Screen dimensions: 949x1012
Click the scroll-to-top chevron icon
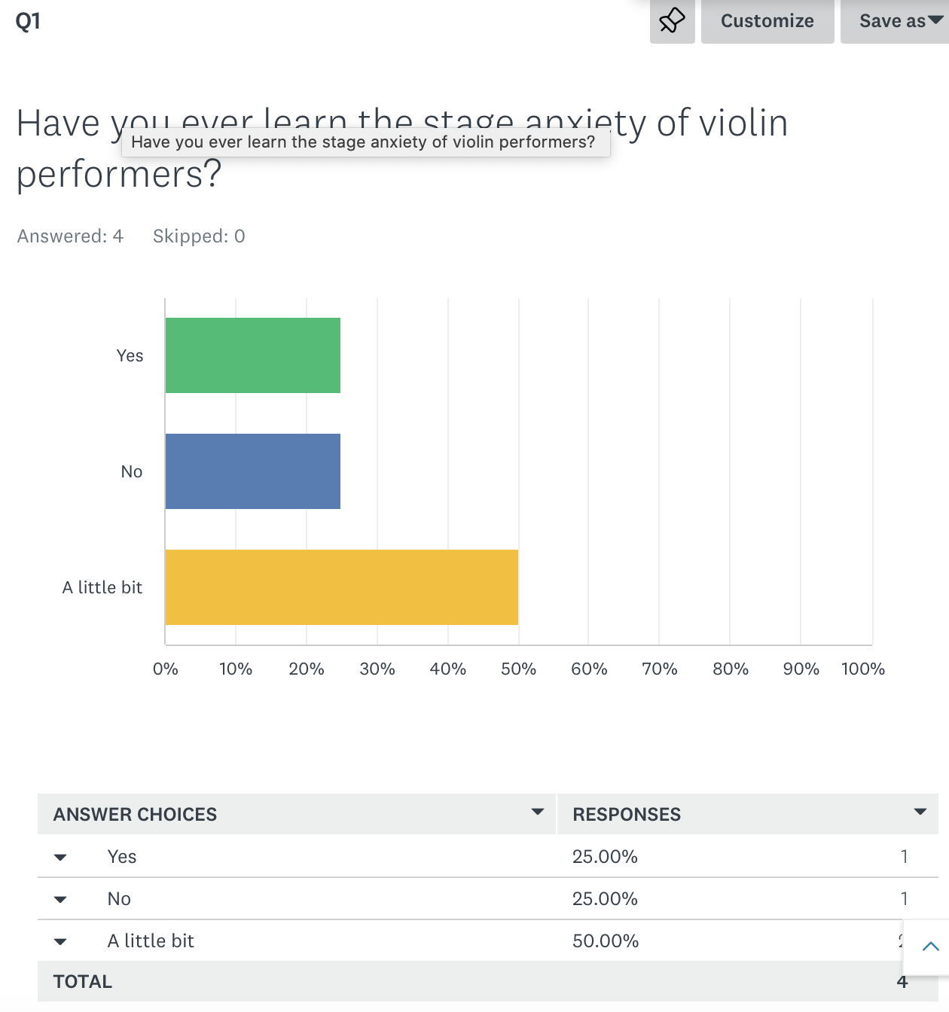930,946
